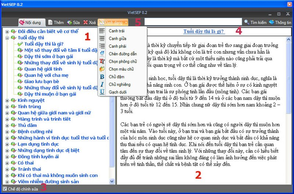Click Chữ đậm menu text
Viewport: 294px width, 194px height.
pyautogui.click(x=116, y=76)
